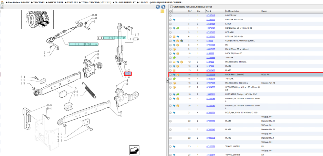Viewport: 323px width, 156px height.
Task: Open part number 47137134 link
Action: (211, 24)
